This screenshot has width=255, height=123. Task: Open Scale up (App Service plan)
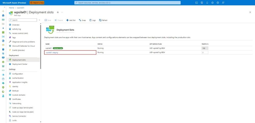click(23, 108)
